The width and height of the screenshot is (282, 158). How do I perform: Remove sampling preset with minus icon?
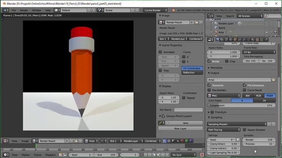click(x=273, y=124)
